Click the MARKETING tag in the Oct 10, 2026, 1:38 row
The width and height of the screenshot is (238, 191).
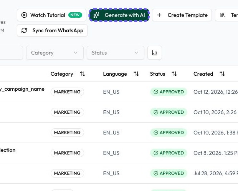click(67, 133)
